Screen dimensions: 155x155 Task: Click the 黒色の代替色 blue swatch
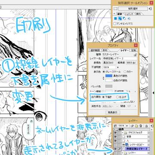pyautogui.click(x=109, y=76)
